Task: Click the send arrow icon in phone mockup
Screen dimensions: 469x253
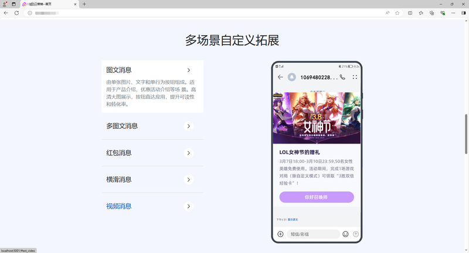Action: tap(356, 234)
